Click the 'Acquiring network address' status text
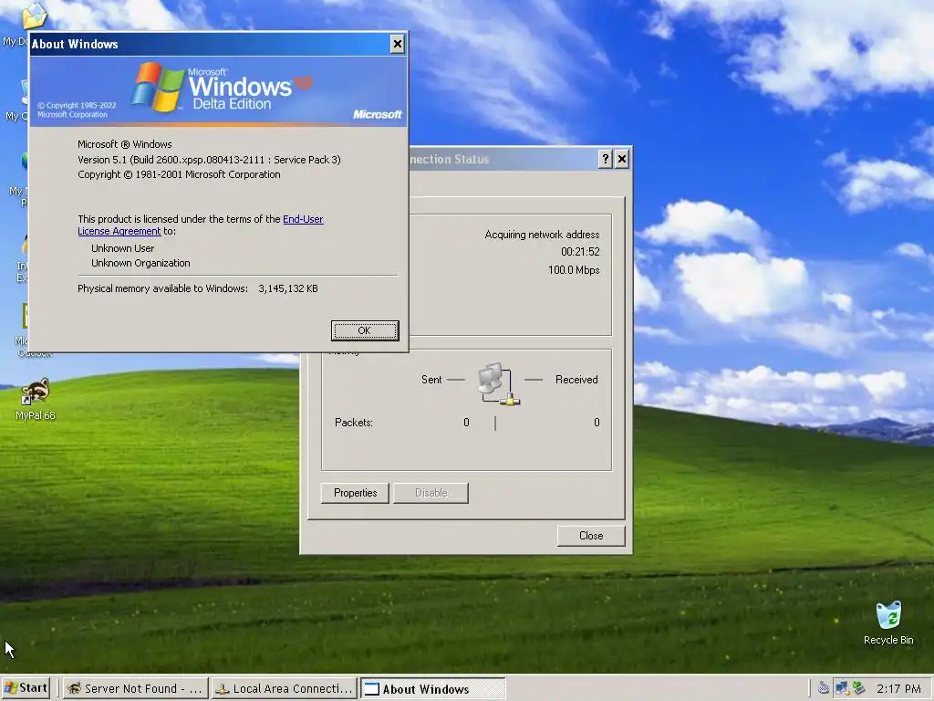The height and width of the screenshot is (701, 934). pyautogui.click(x=542, y=235)
